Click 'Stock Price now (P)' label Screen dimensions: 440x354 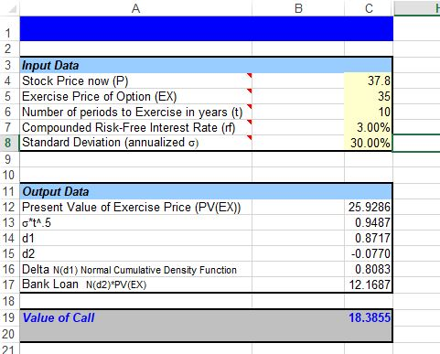point(75,80)
